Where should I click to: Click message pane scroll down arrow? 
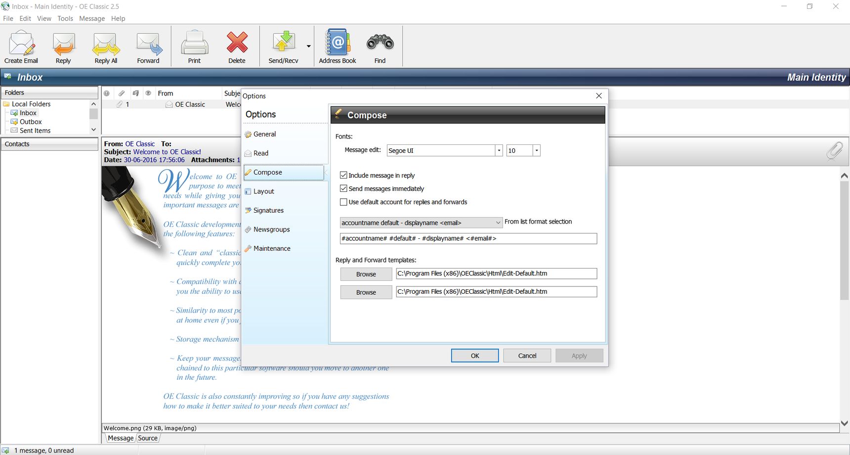(x=845, y=423)
